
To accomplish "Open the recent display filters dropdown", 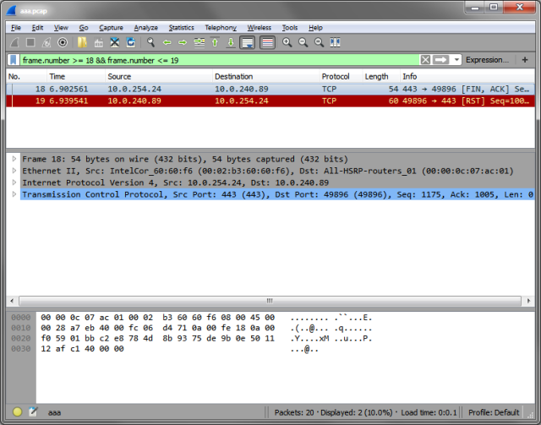I will pos(456,60).
